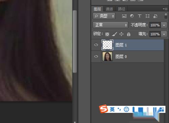Screen dimensions: 169x123
Task: Hide 图层 1 using its eye icon
Action: coord(96,45)
